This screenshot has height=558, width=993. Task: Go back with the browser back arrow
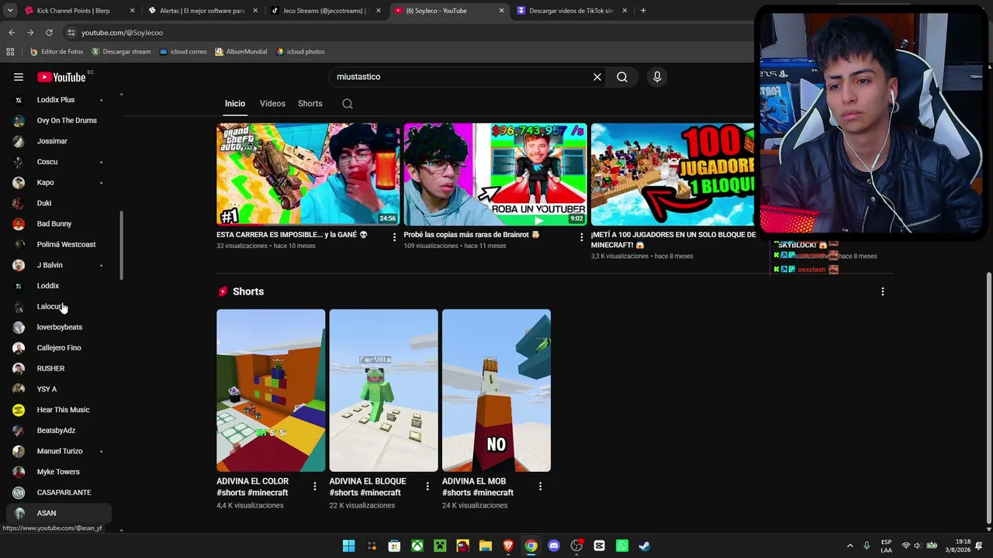pyautogui.click(x=12, y=33)
